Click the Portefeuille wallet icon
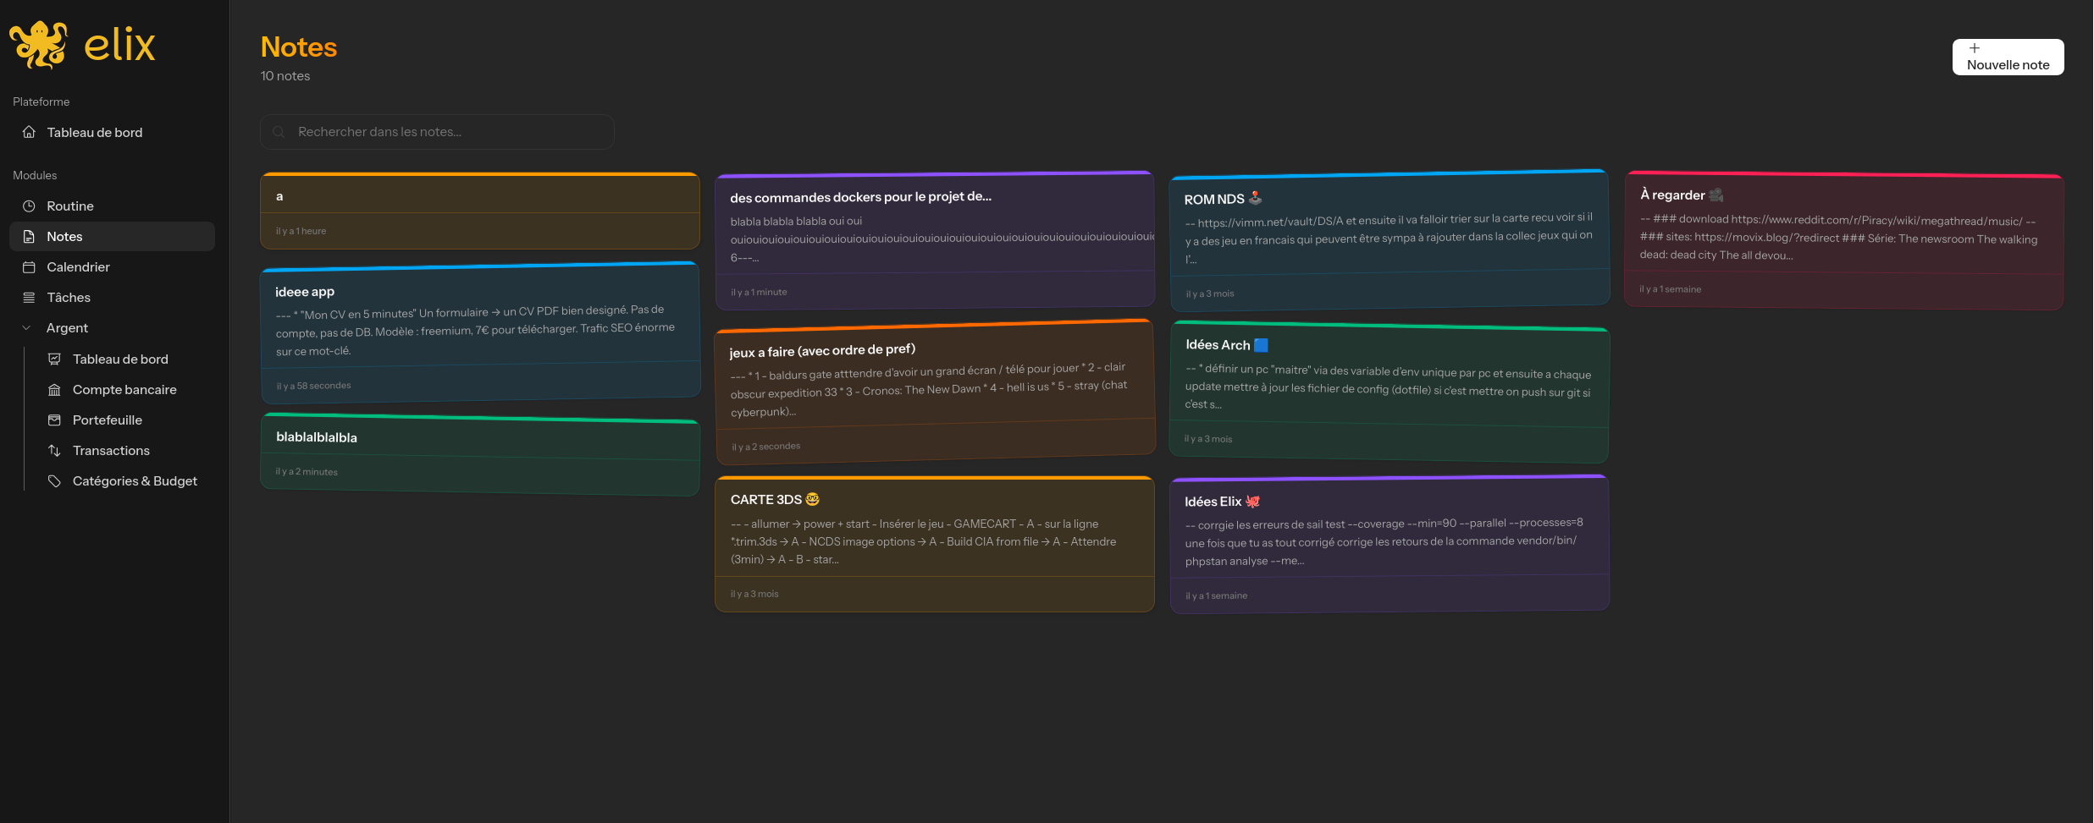This screenshot has width=2094, height=823. [x=54, y=420]
